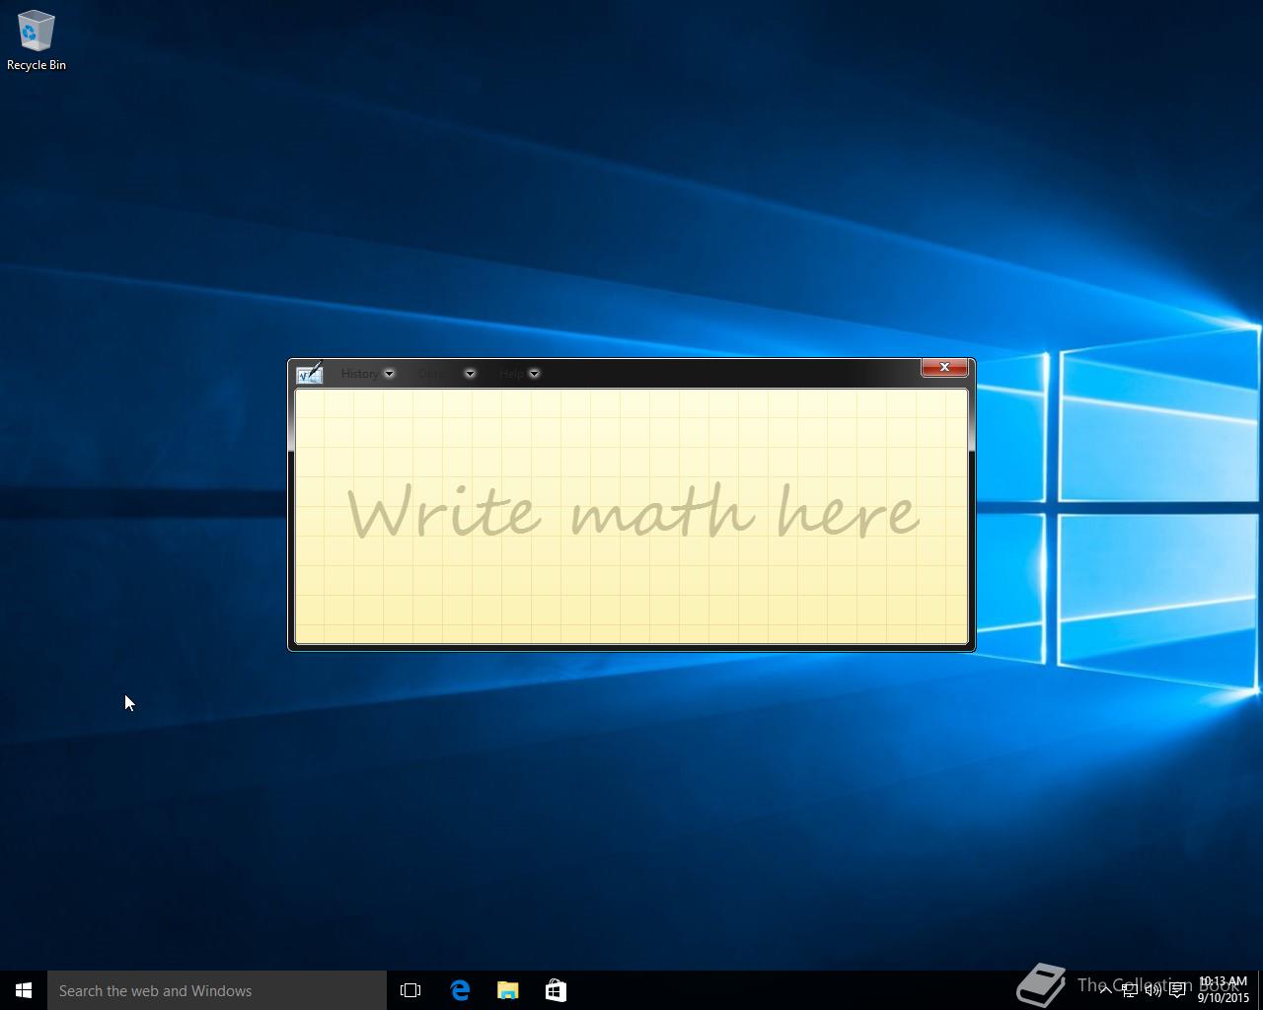Open the Action Center notifications icon
This screenshot has height=1010, width=1263.
(x=1177, y=990)
